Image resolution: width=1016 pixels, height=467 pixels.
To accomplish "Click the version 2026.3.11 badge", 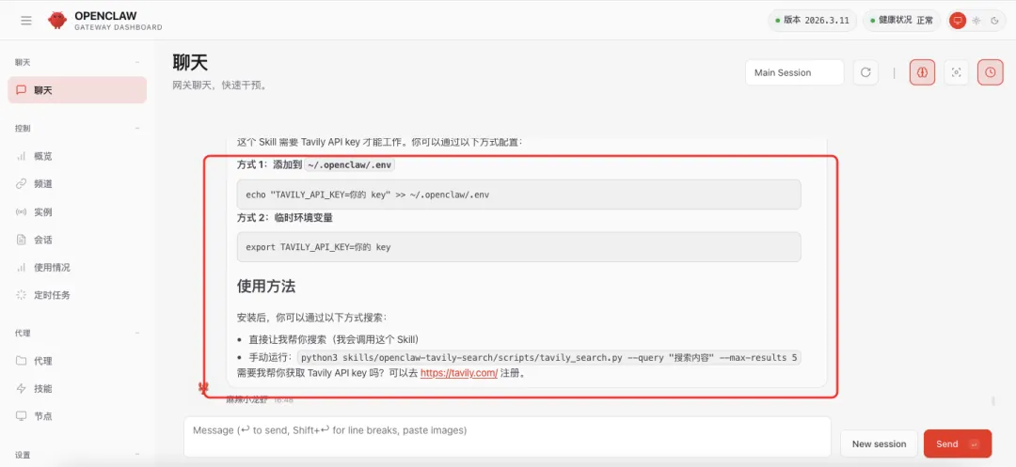I will (x=813, y=21).
